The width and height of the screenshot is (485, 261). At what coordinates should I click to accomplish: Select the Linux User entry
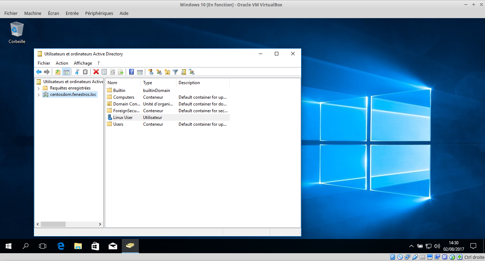tap(168, 118)
